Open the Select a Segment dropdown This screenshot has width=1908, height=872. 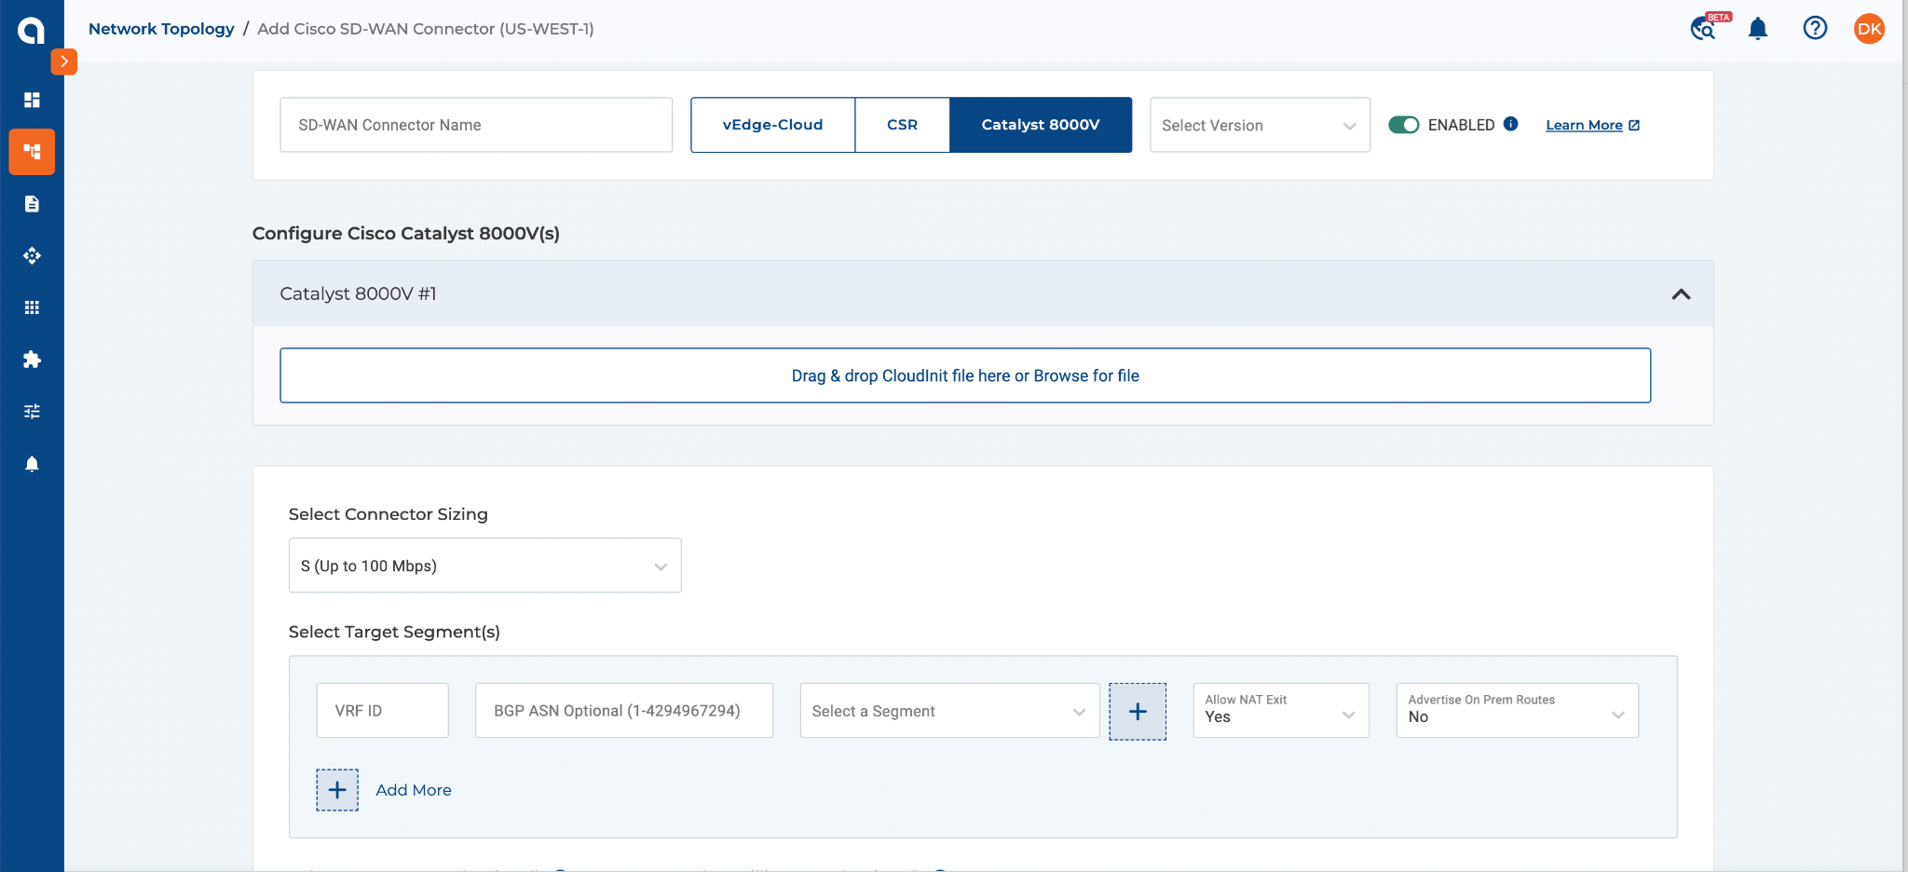[949, 711]
